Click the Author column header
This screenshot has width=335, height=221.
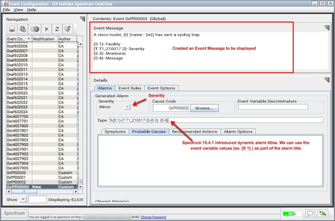tap(67, 39)
